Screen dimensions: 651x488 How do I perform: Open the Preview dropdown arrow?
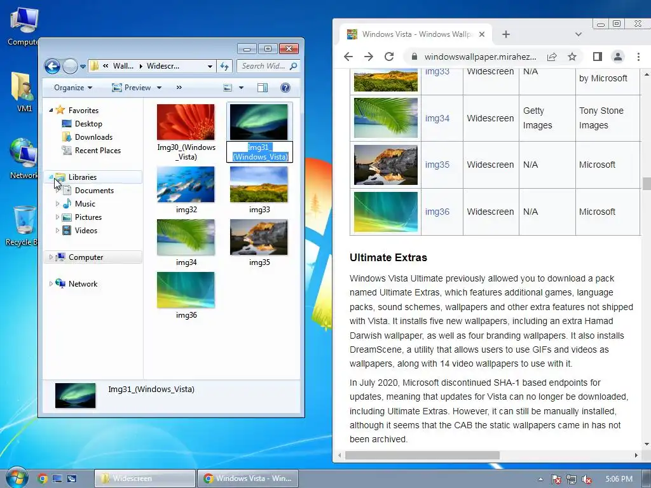click(159, 88)
